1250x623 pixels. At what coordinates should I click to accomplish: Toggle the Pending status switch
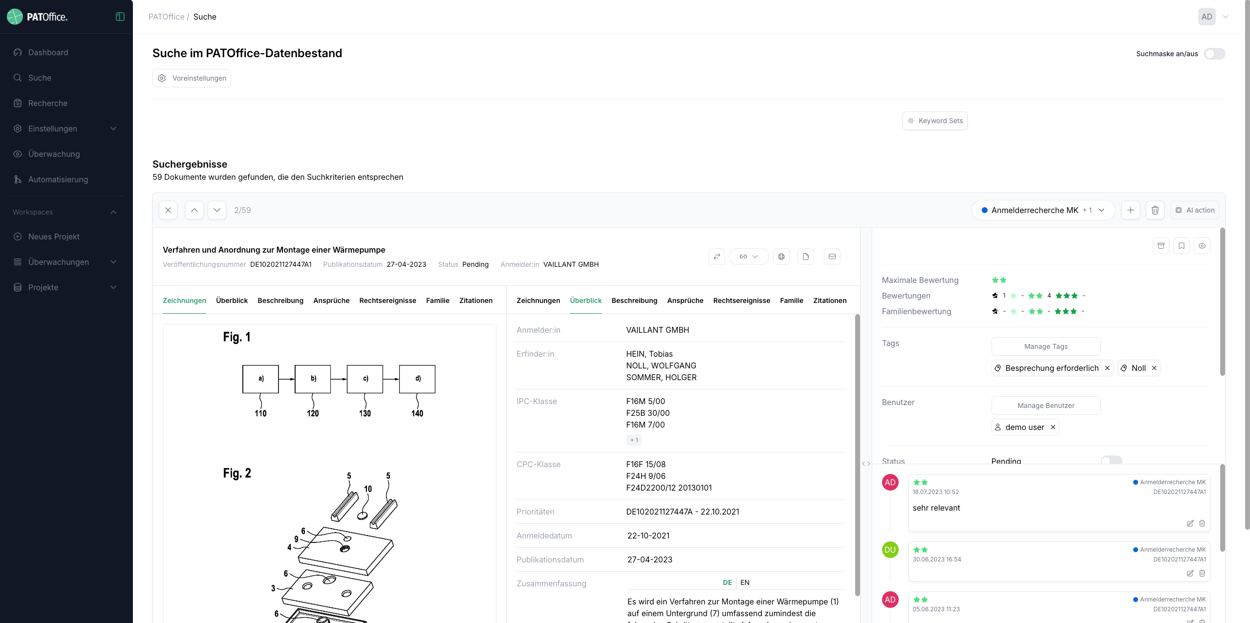(1111, 460)
